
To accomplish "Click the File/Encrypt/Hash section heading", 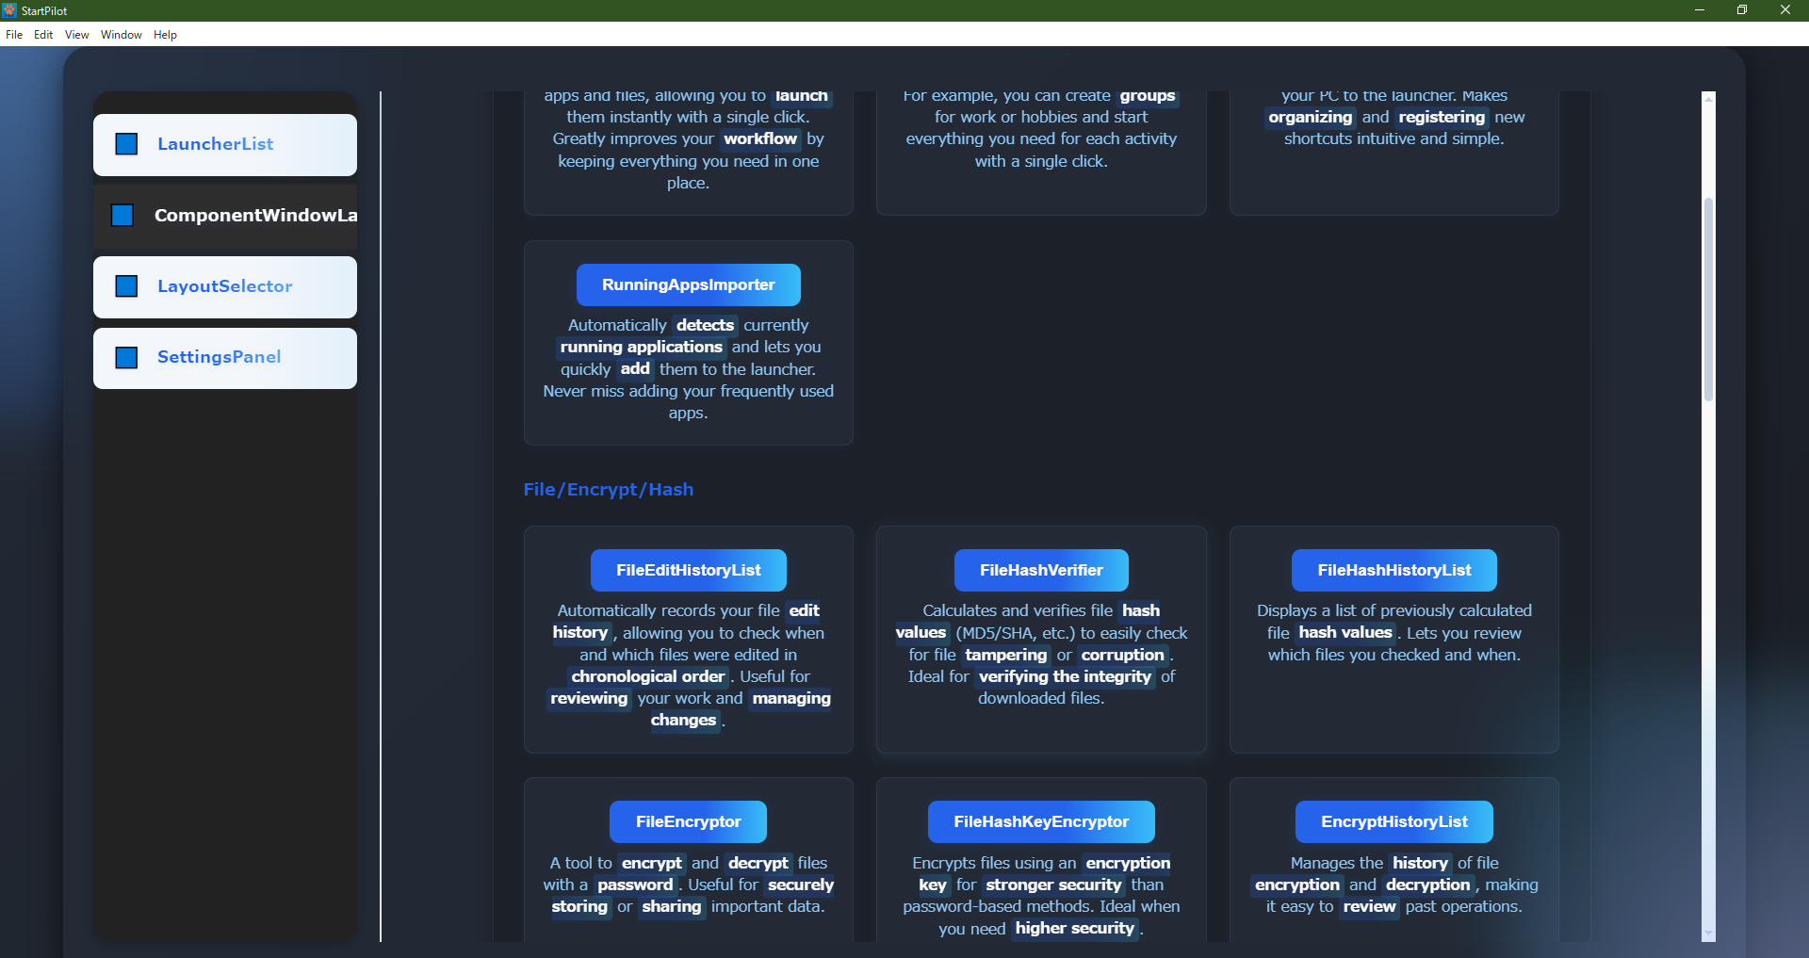I will [609, 490].
